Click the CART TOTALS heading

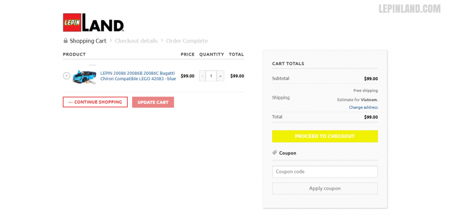pyautogui.click(x=288, y=63)
